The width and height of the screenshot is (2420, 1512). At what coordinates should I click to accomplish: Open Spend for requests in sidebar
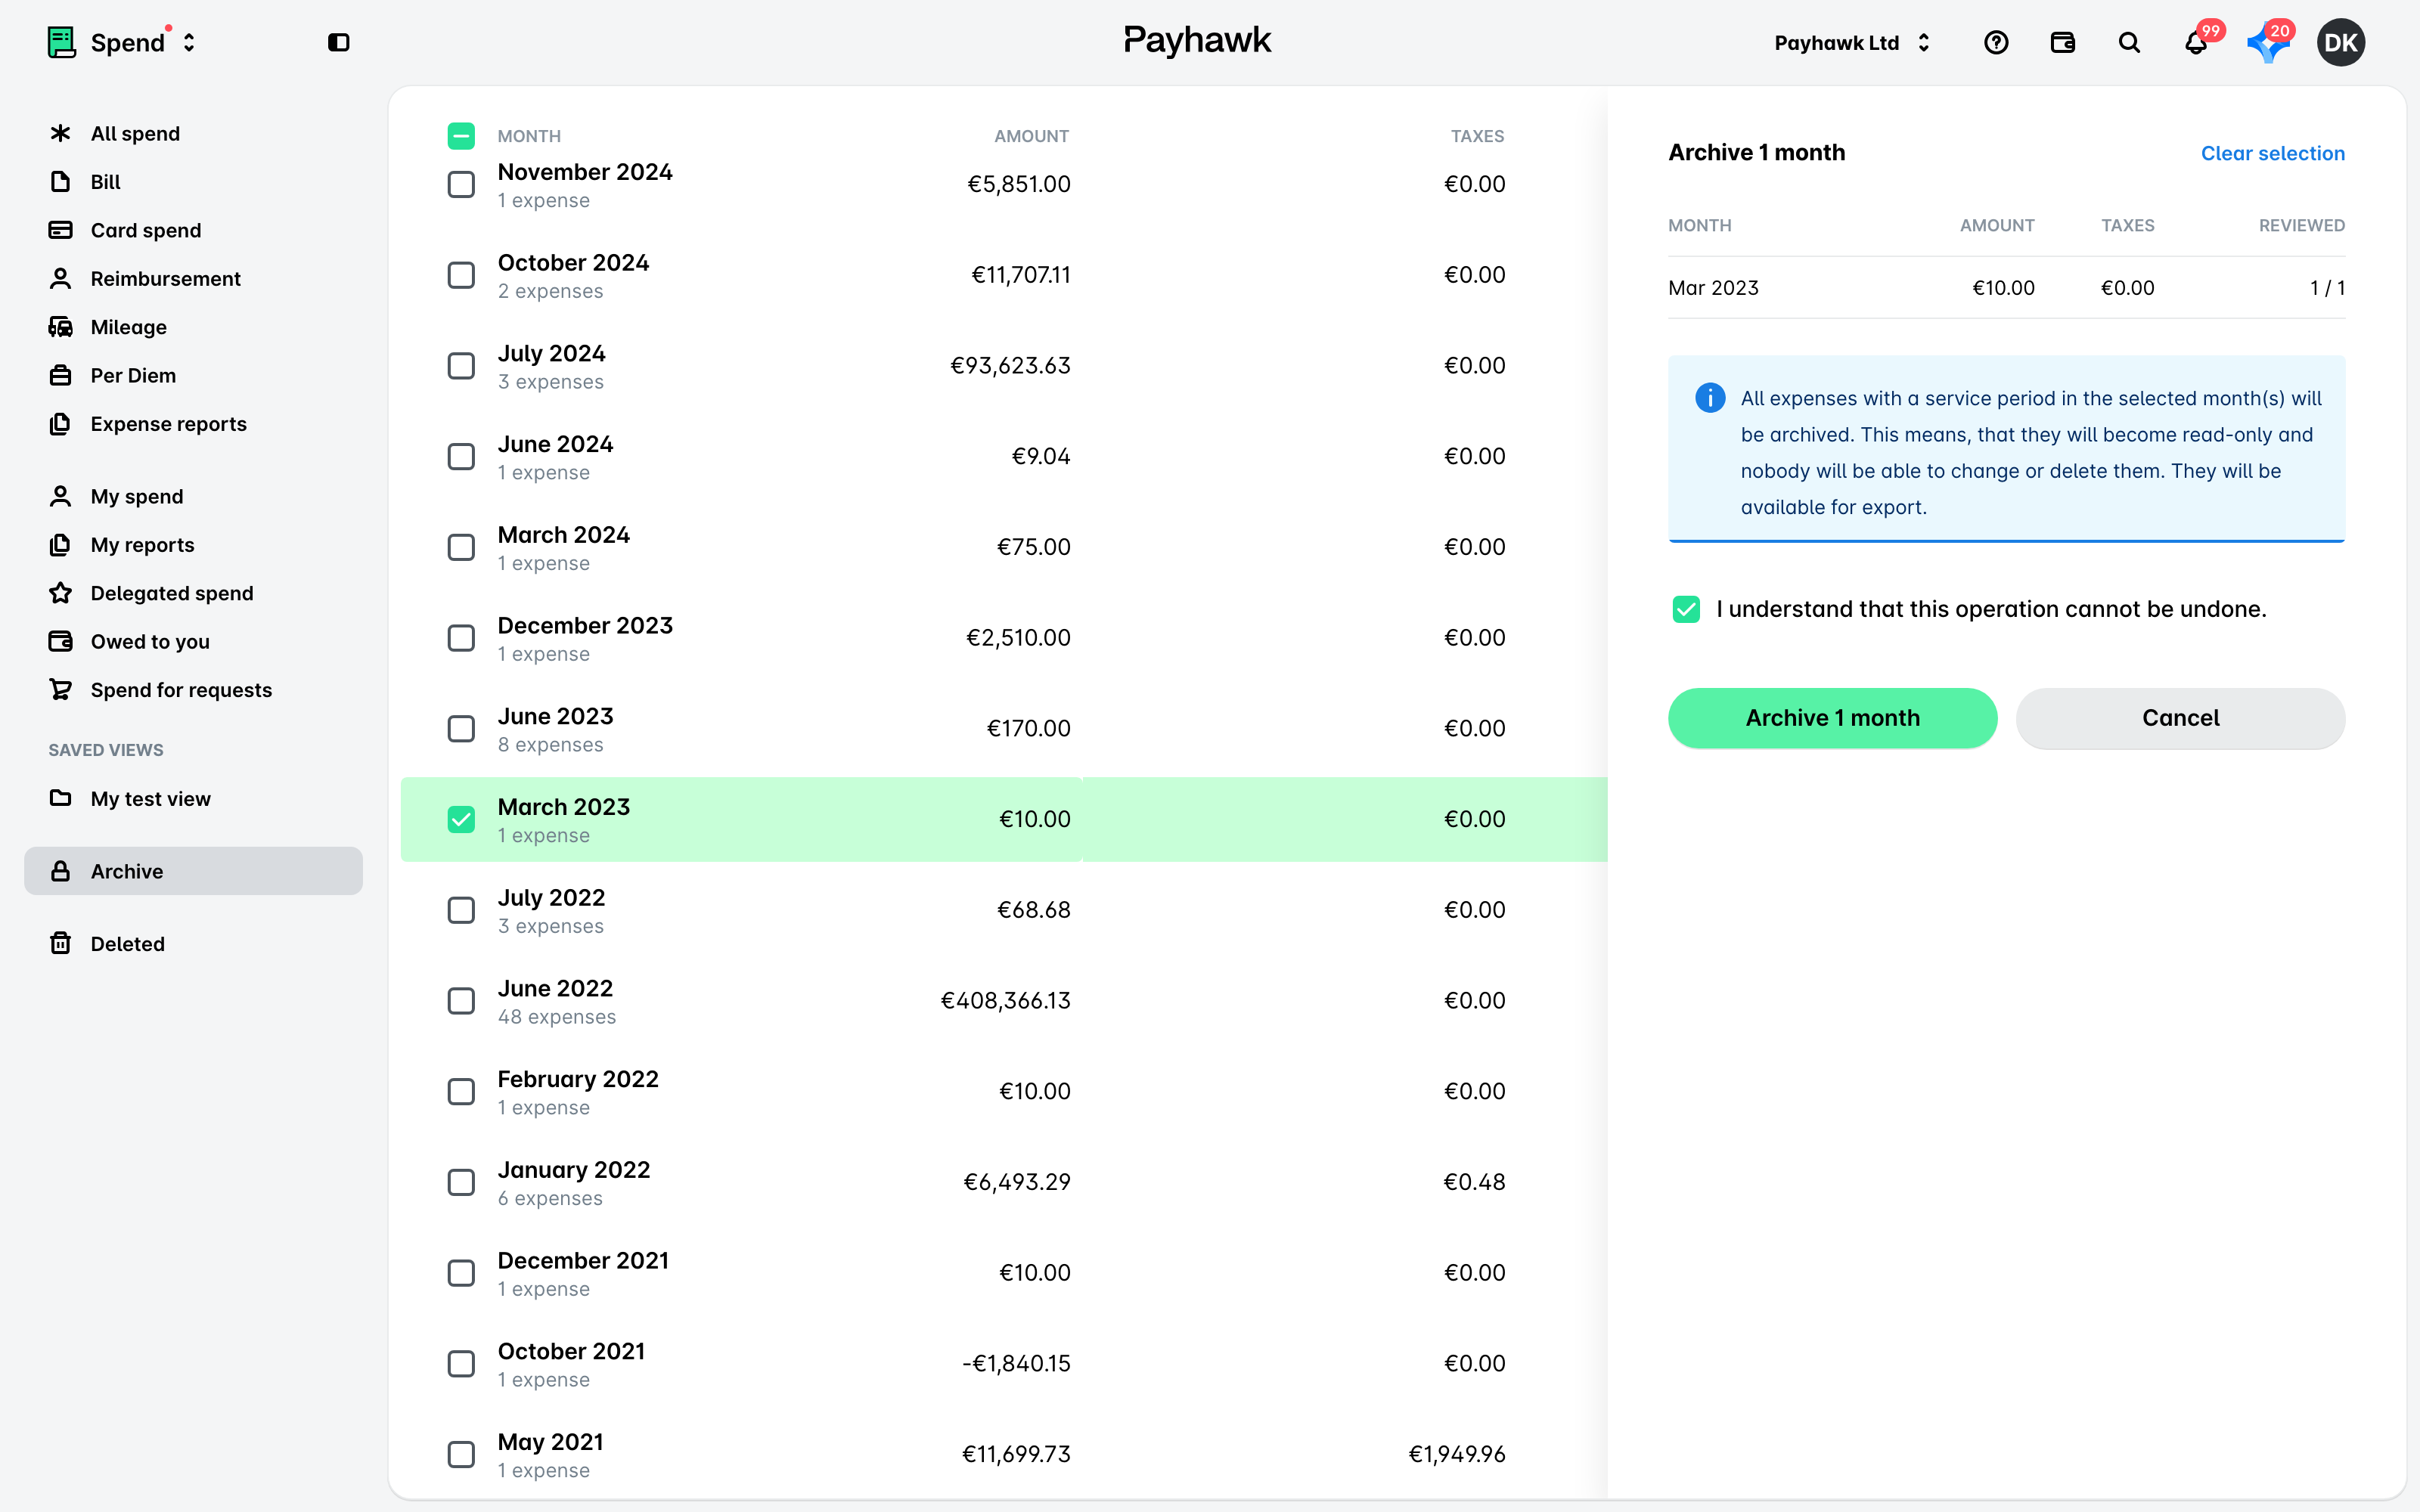pos(193,690)
